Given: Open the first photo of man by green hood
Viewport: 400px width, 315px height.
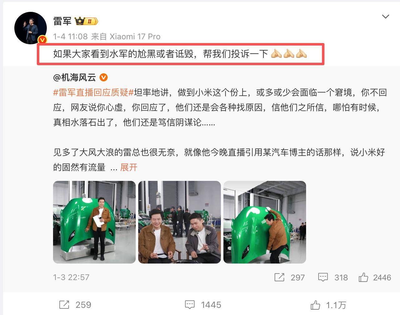Looking at the screenshot, I should (94, 222).
